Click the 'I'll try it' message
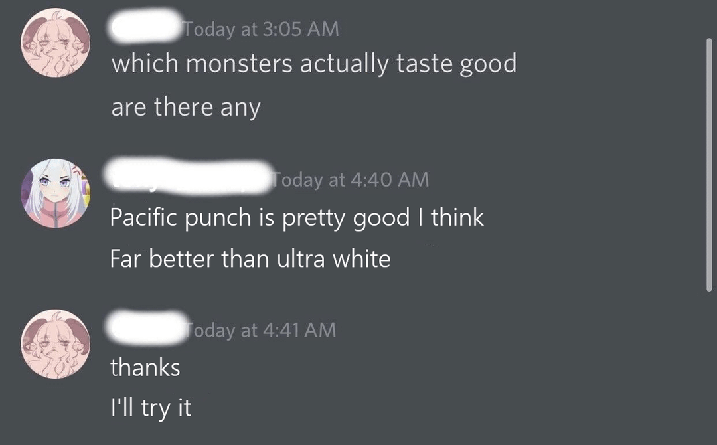 (151, 407)
